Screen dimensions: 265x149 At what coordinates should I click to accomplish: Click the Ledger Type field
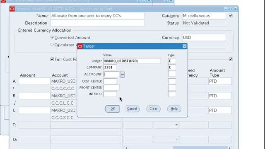click(172, 61)
